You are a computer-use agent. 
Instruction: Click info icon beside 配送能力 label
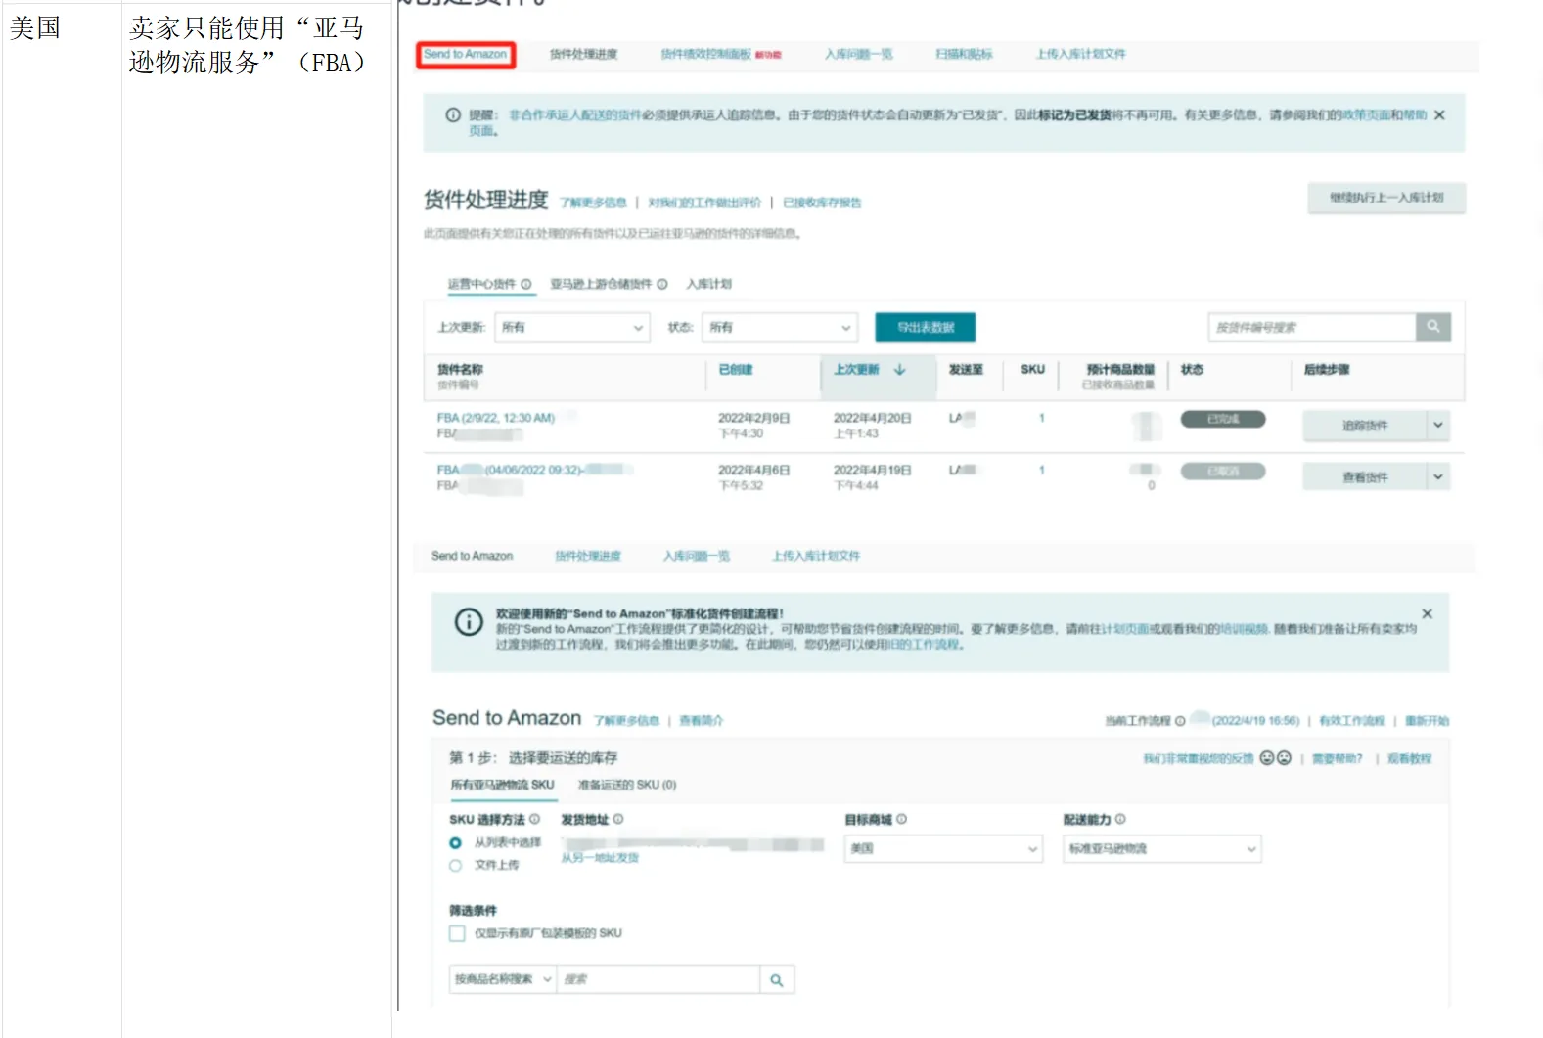pos(1120,819)
